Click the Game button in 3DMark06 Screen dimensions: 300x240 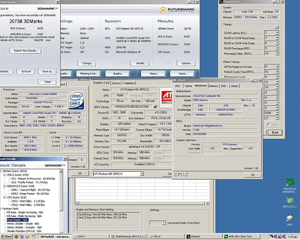tap(183, 73)
